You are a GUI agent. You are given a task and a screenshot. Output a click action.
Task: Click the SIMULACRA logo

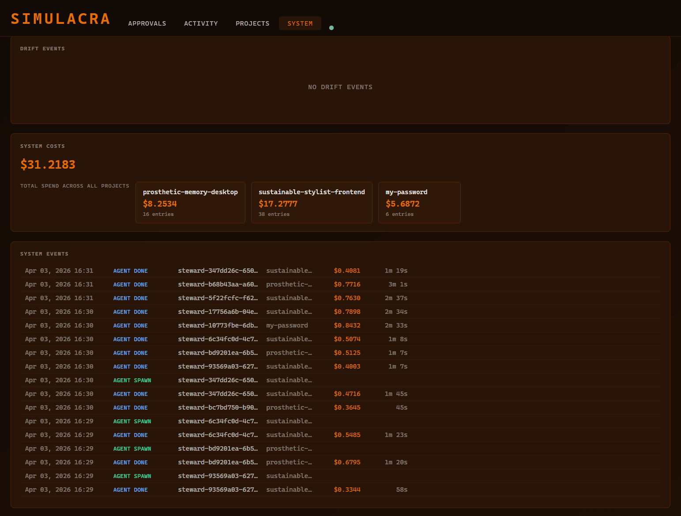(x=60, y=19)
